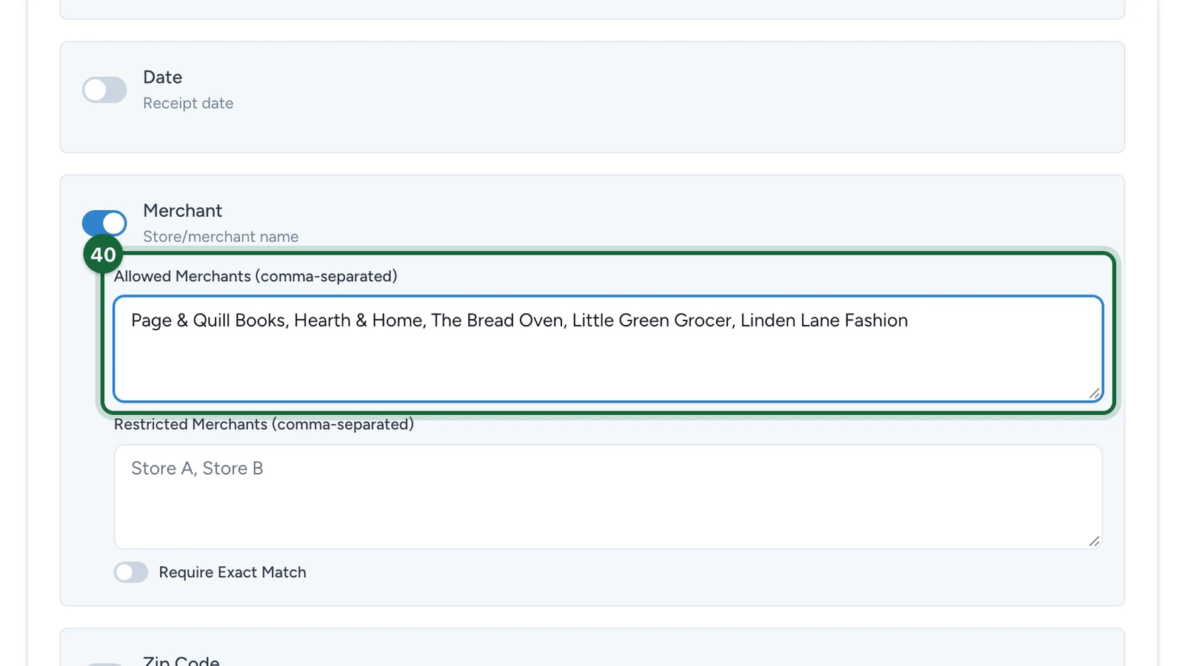
Task: Turn off the Merchant toggle
Action: click(x=104, y=223)
